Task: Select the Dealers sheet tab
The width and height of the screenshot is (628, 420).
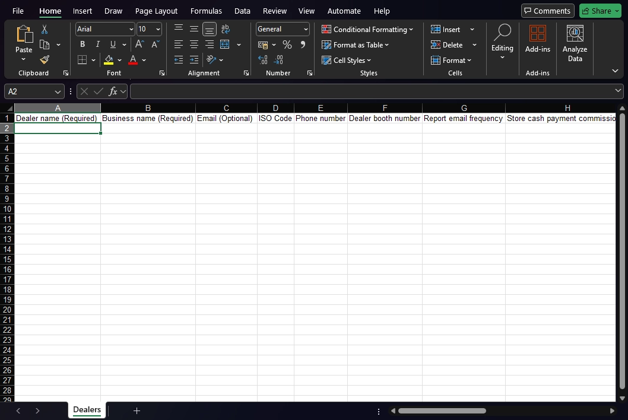Action: tap(87, 410)
